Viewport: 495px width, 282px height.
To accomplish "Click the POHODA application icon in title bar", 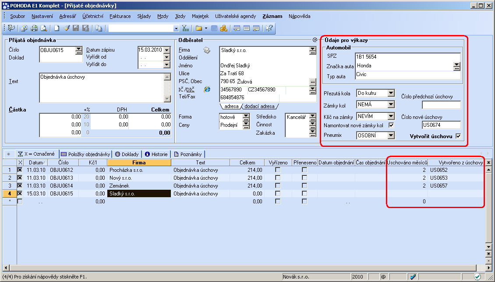I will coord(5,5).
